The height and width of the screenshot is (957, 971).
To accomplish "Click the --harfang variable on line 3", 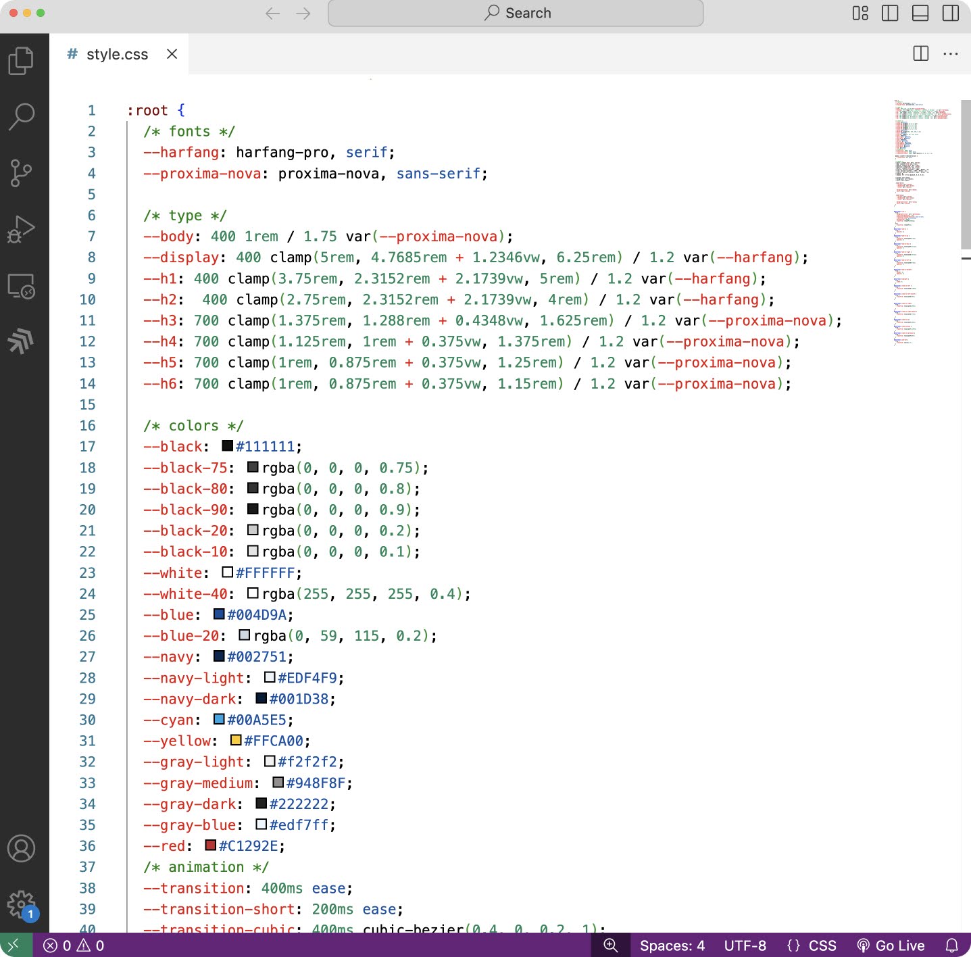I will (x=181, y=153).
